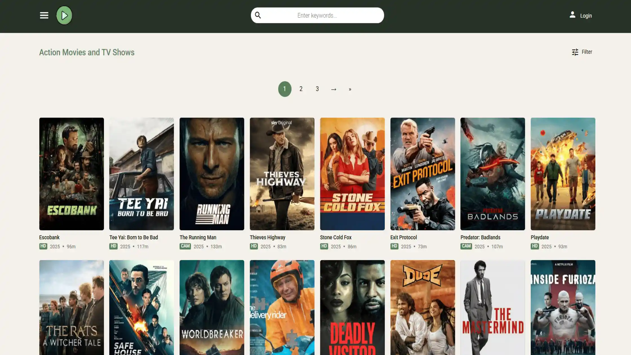Click the CAM badge on Predator: Badlands
The image size is (631, 355).
click(466, 246)
